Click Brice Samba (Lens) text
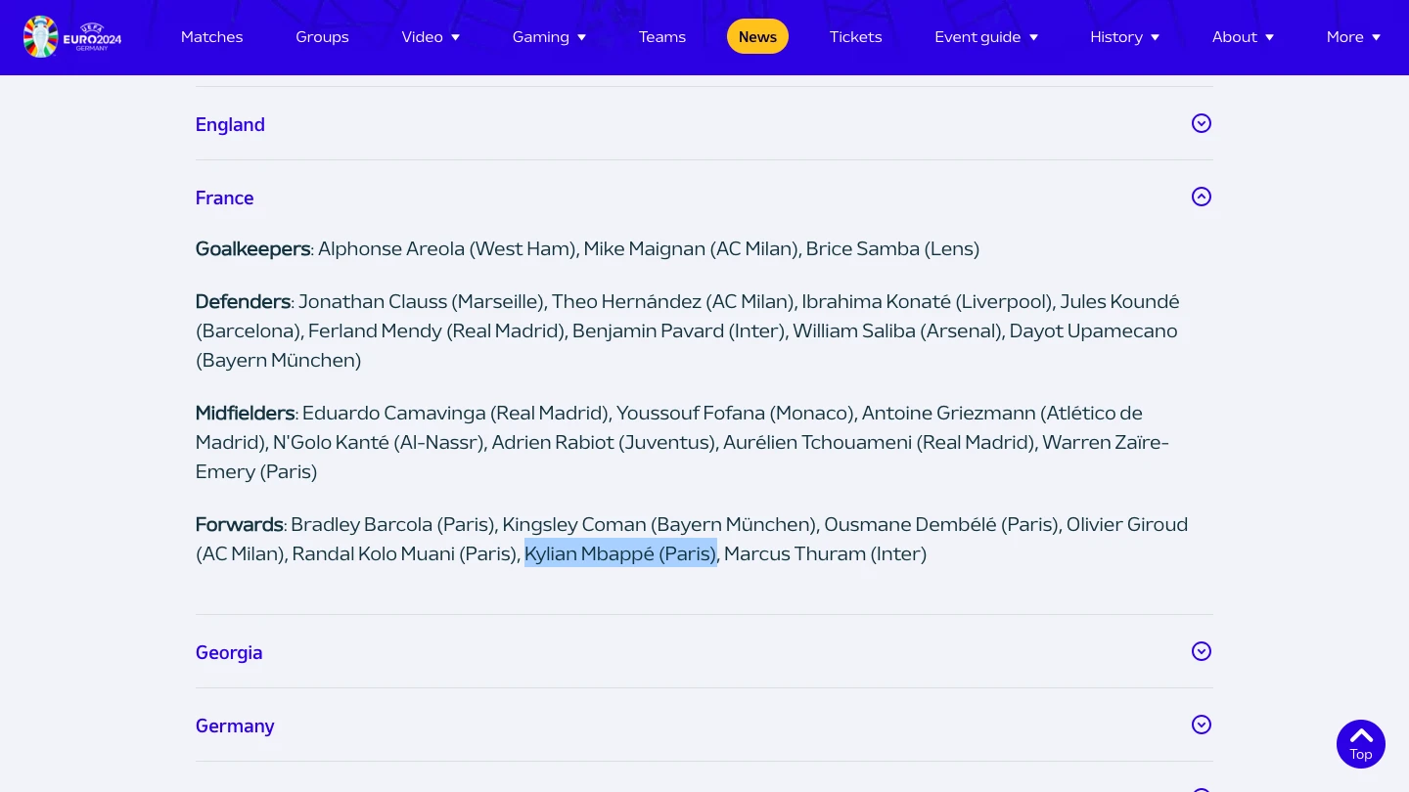Image resolution: width=1409 pixels, height=792 pixels. click(x=892, y=248)
